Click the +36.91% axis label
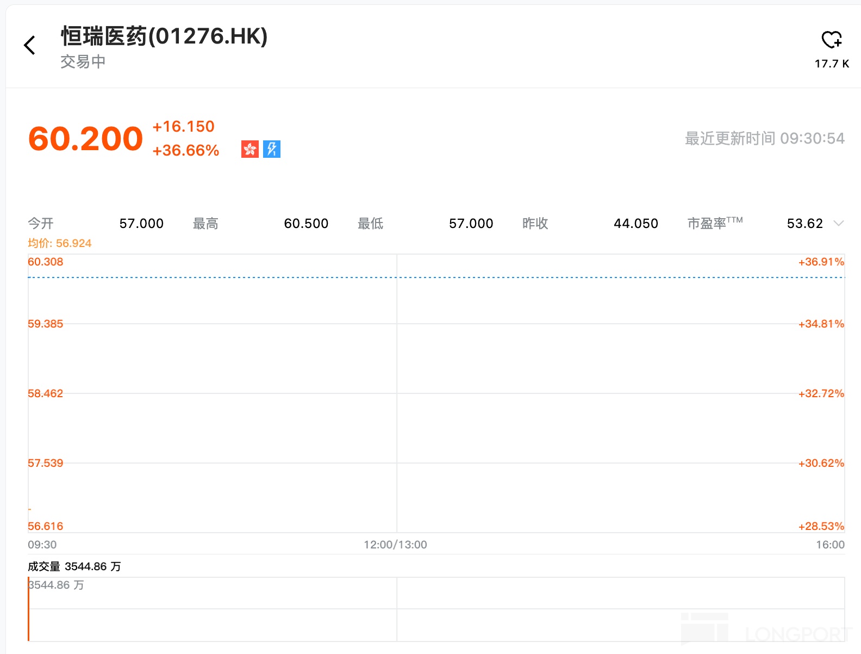This screenshot has width=861, height=654. pos(821,262)
